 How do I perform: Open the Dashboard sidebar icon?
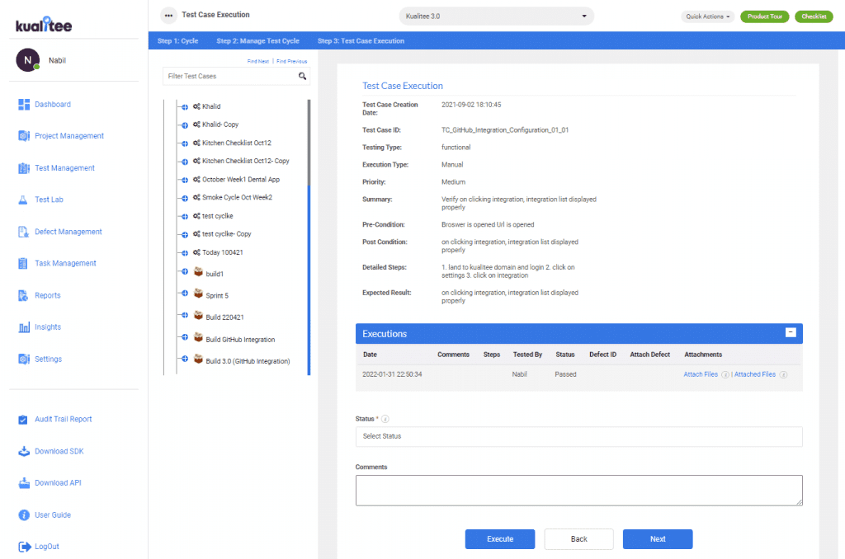[24, 105]
